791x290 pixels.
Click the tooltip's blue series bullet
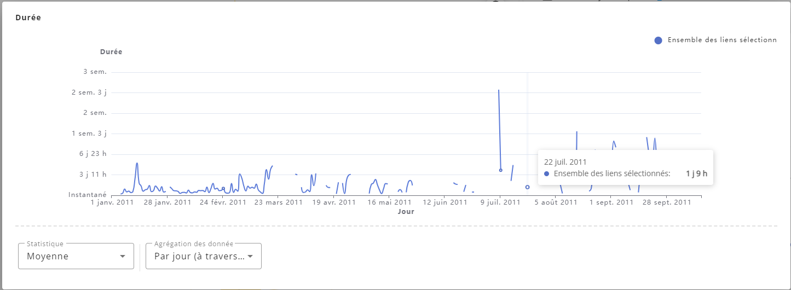tap(547, 173)
